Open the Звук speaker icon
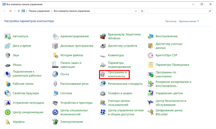 pyautogui.click(x=8, y=55)
